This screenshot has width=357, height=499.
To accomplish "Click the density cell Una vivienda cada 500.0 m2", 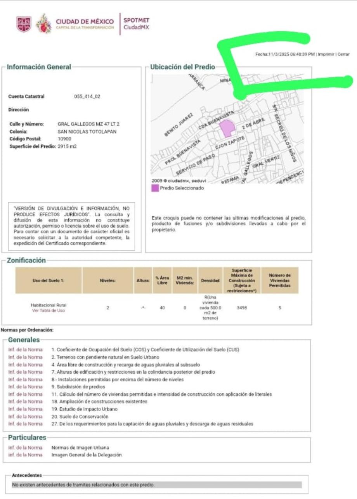I will click(x=210, y=308).
